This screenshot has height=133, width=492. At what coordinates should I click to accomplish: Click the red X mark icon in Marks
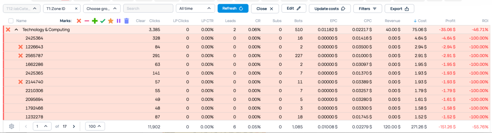[79, 21]
